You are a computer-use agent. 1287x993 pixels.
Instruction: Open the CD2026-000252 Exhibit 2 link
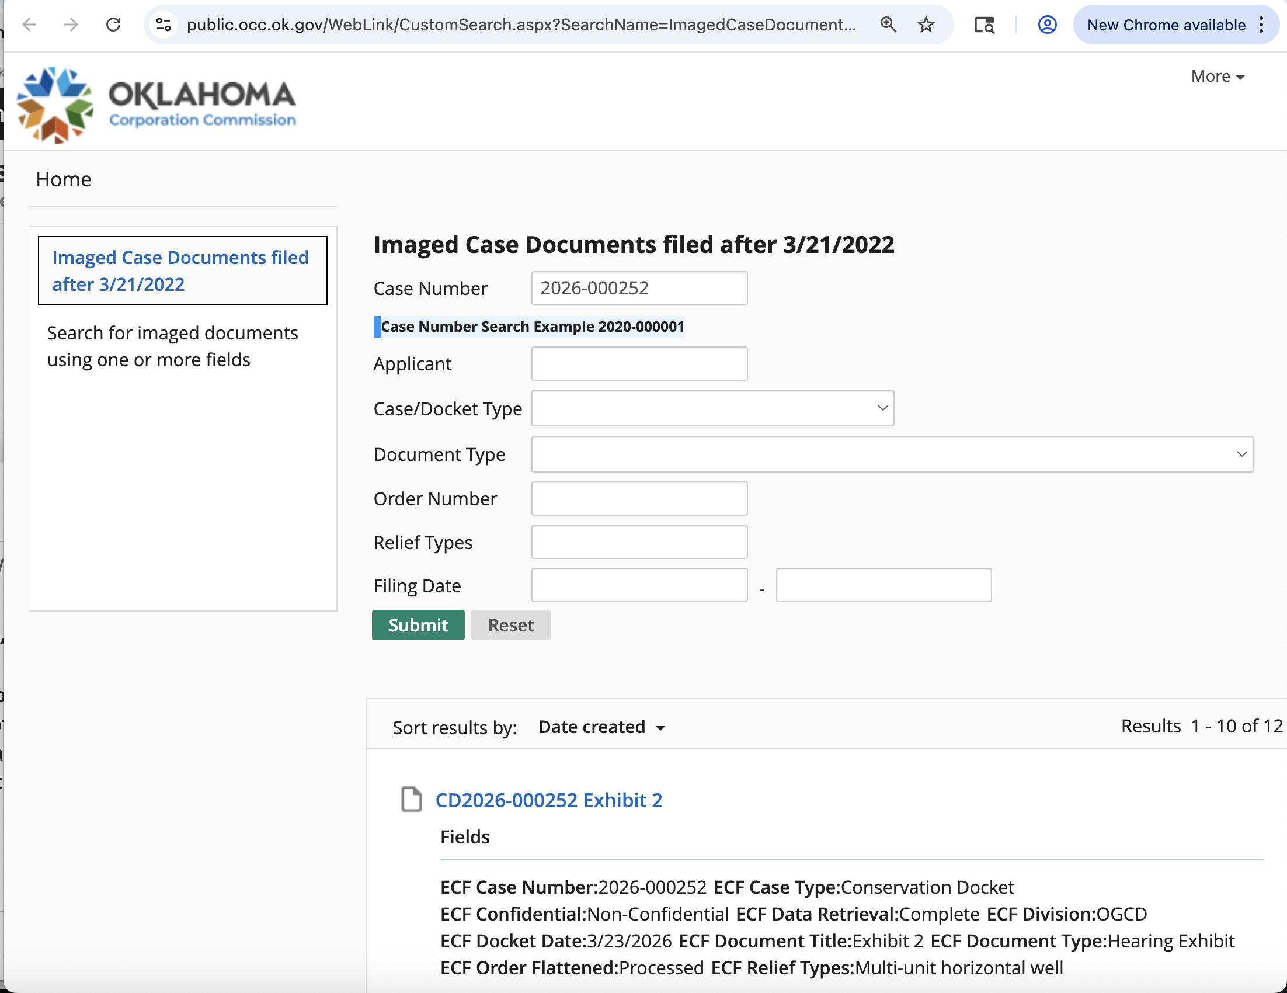[x=549, y=800]
